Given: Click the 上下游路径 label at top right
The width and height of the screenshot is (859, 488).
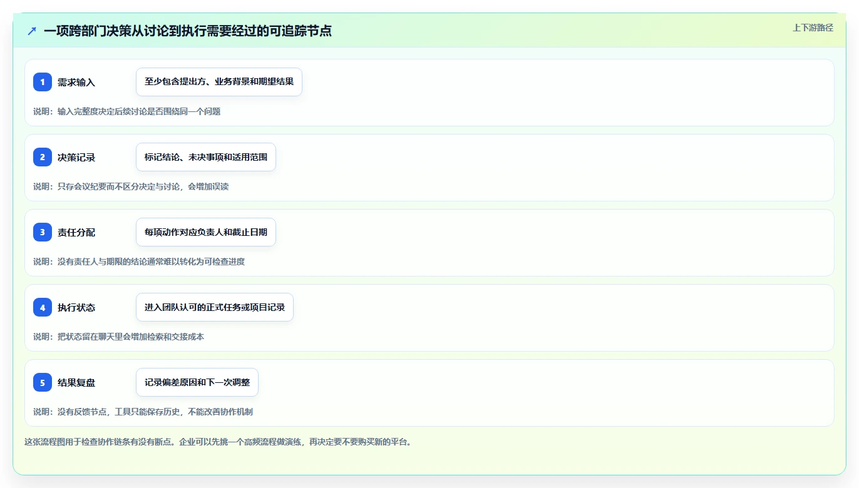Looking at the screenshot, I should pyautogui.click(x=813, y=28).
